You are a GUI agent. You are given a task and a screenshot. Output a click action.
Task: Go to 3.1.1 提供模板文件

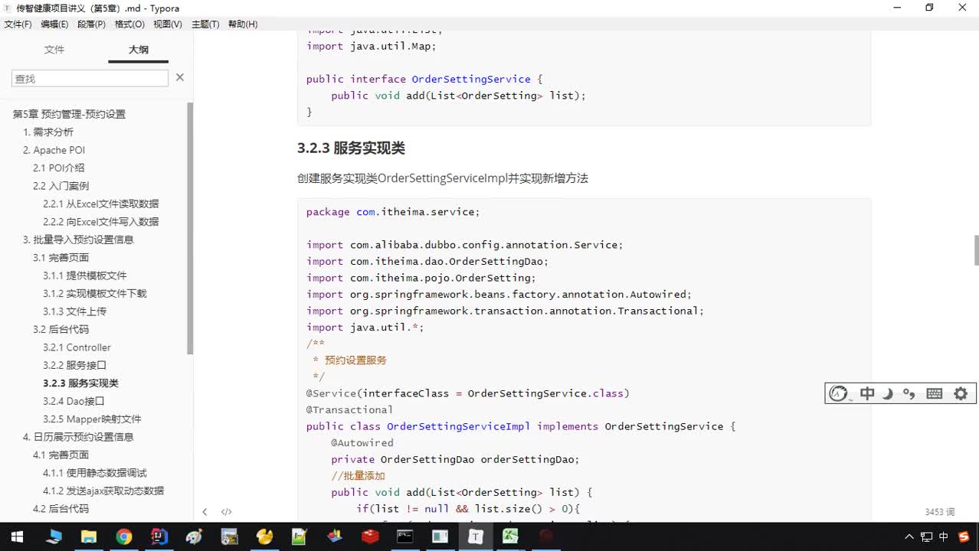point(84,275)
